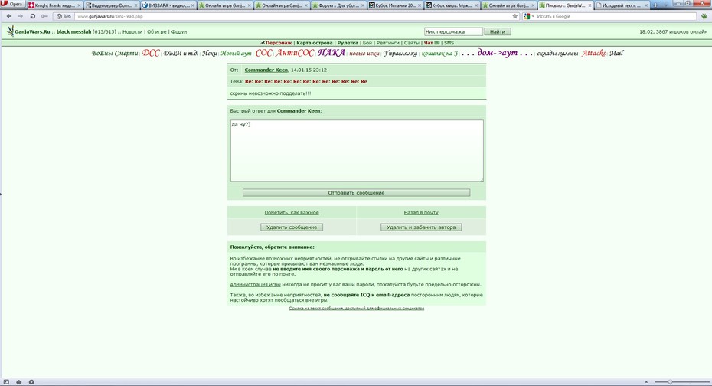This screenshot has height=386, width=712.
Task: Focus the Ник персонажа search field
Action: pyautogui.click(x=453, y=32)
